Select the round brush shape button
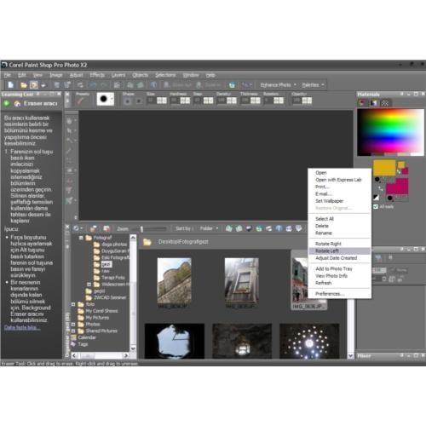Screen dimensions: 426x426 [x=128, y=101]
